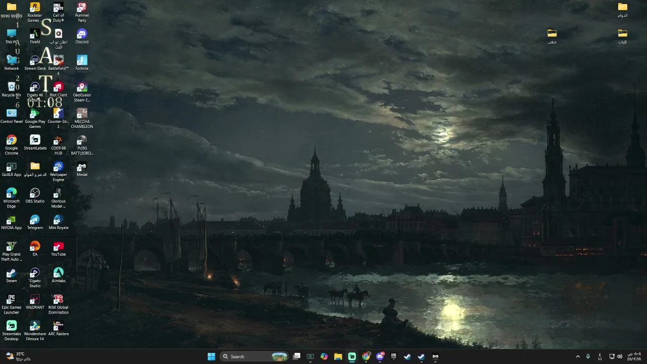Select the PUBG BATTLEGROUNDS desktop icon
647x364 pixels.
tap(82, 145)
